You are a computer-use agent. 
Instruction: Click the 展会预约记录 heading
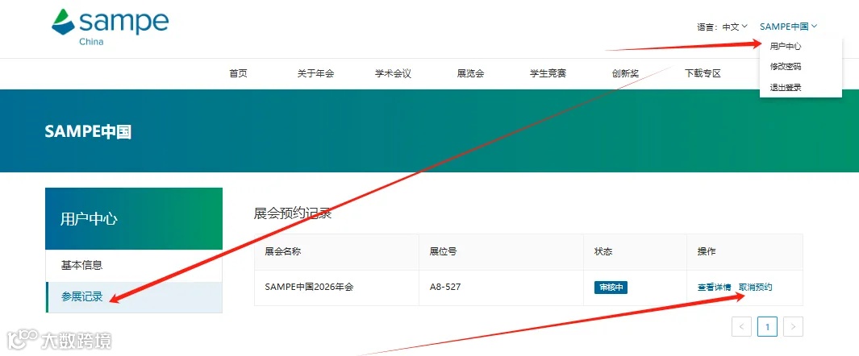coord(293,213)
